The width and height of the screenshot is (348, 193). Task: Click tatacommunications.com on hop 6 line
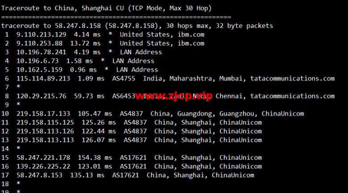pos(293,79)
